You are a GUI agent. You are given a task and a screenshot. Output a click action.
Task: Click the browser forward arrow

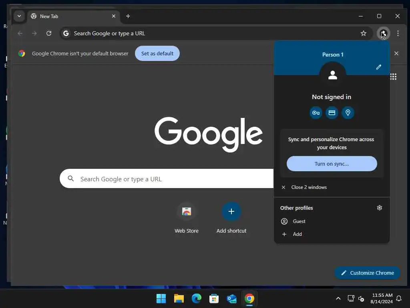[x=34, y=33]
